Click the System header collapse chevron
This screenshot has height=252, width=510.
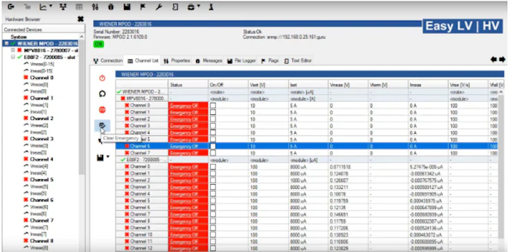coord(81,37)
